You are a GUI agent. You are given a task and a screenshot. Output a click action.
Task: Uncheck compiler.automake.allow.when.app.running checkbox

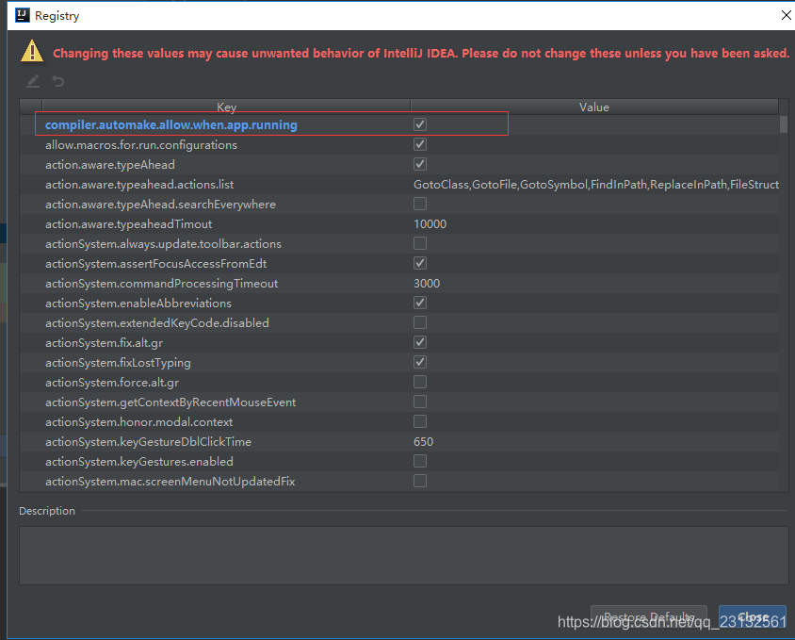click(x=420, y=124)
